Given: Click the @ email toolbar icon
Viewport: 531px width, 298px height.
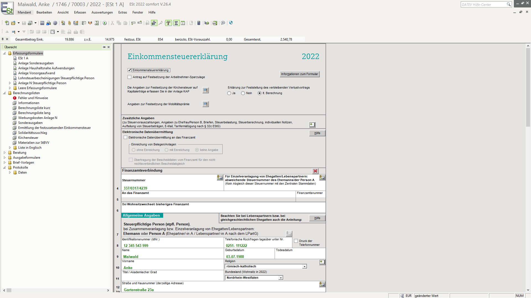Looking at the screenshot, I should (x=55, y=23).
